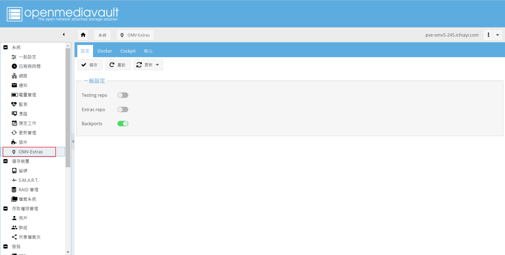Enable the Testing repo toggle
505x255 pixels.
coord(123,95)
